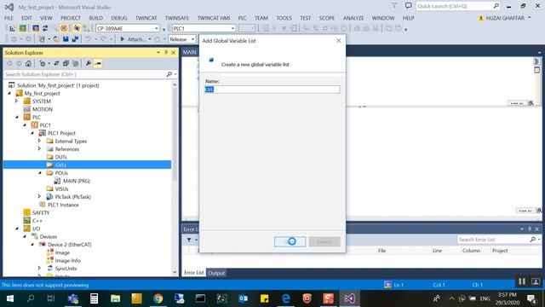
Task: Open the Attach button dropdown arrow
Action: coord(150,39)
